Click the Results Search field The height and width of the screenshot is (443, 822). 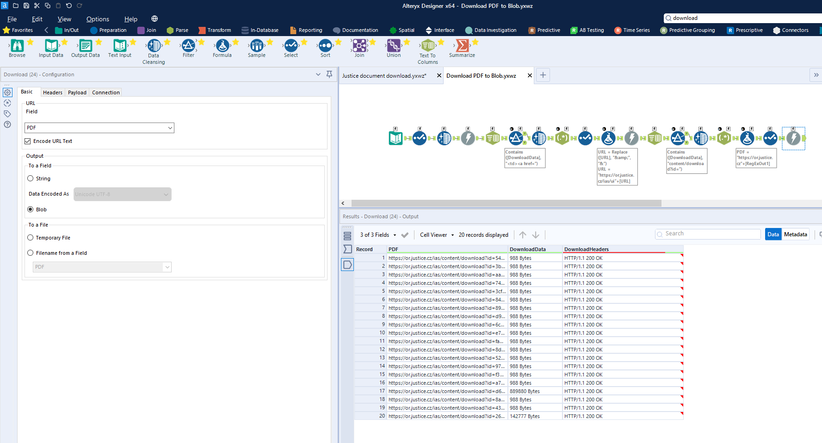point(708,234)
